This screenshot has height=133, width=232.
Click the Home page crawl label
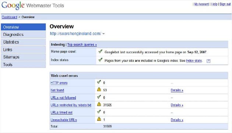[x=64, y=51]
